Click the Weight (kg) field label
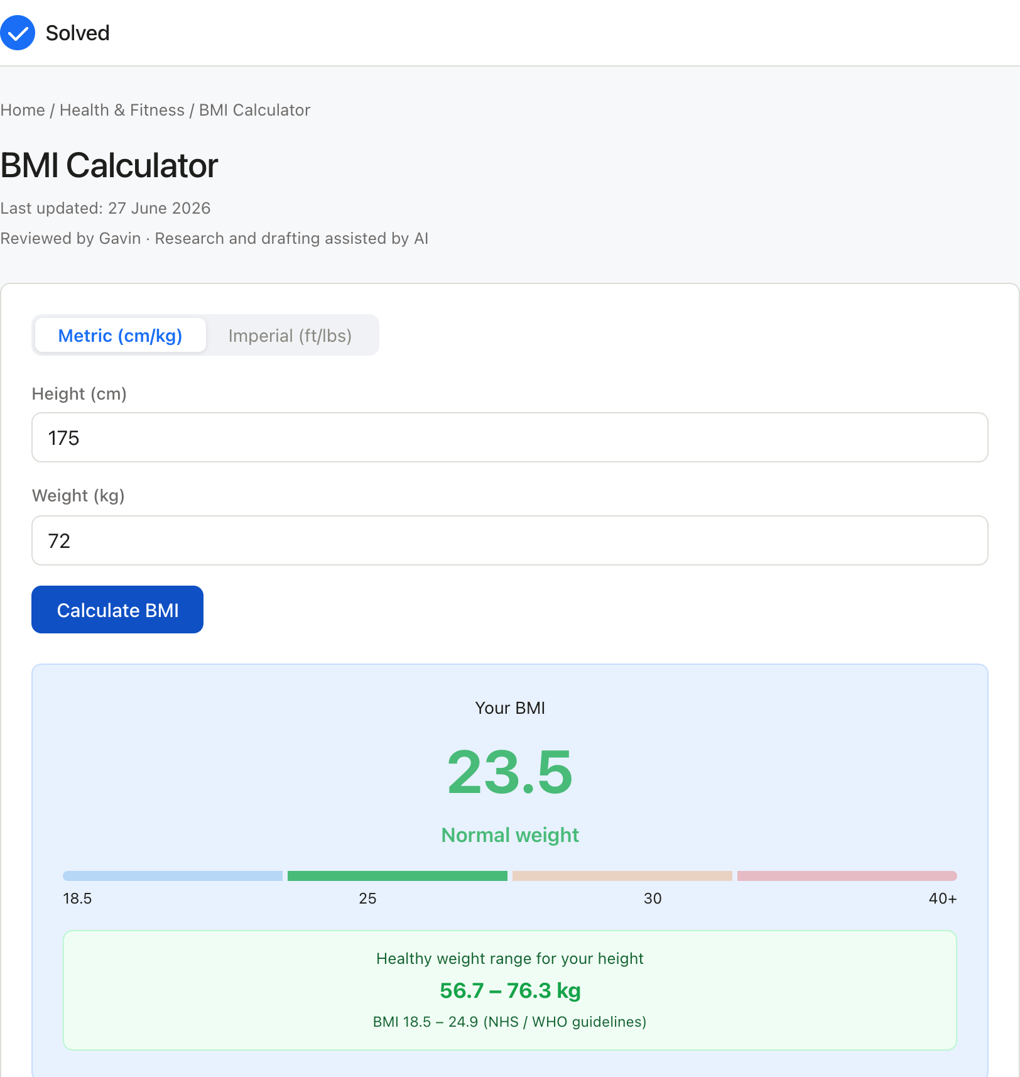 coord(79,496)
